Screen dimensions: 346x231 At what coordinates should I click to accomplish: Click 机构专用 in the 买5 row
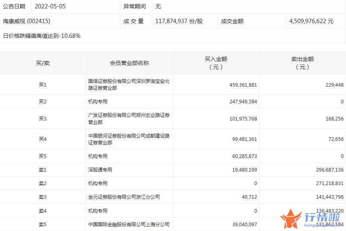(x=98, y=156)
